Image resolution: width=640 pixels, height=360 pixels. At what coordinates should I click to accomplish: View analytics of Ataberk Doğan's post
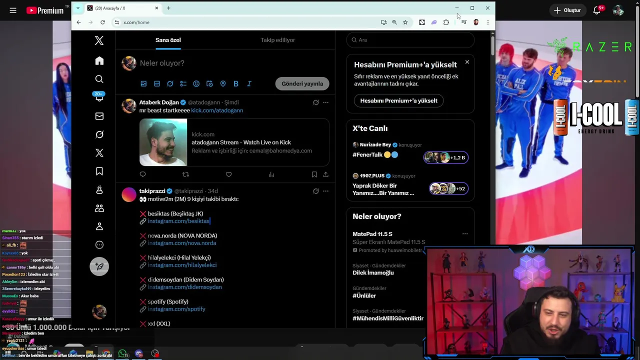click(x=271, y=174)
